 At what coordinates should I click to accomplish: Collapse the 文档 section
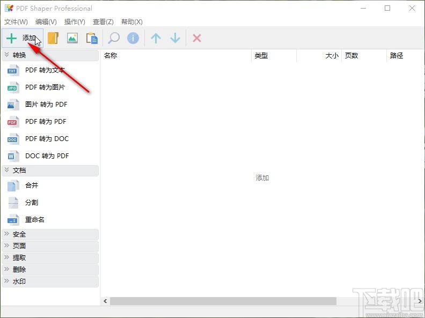click(50, 171)
